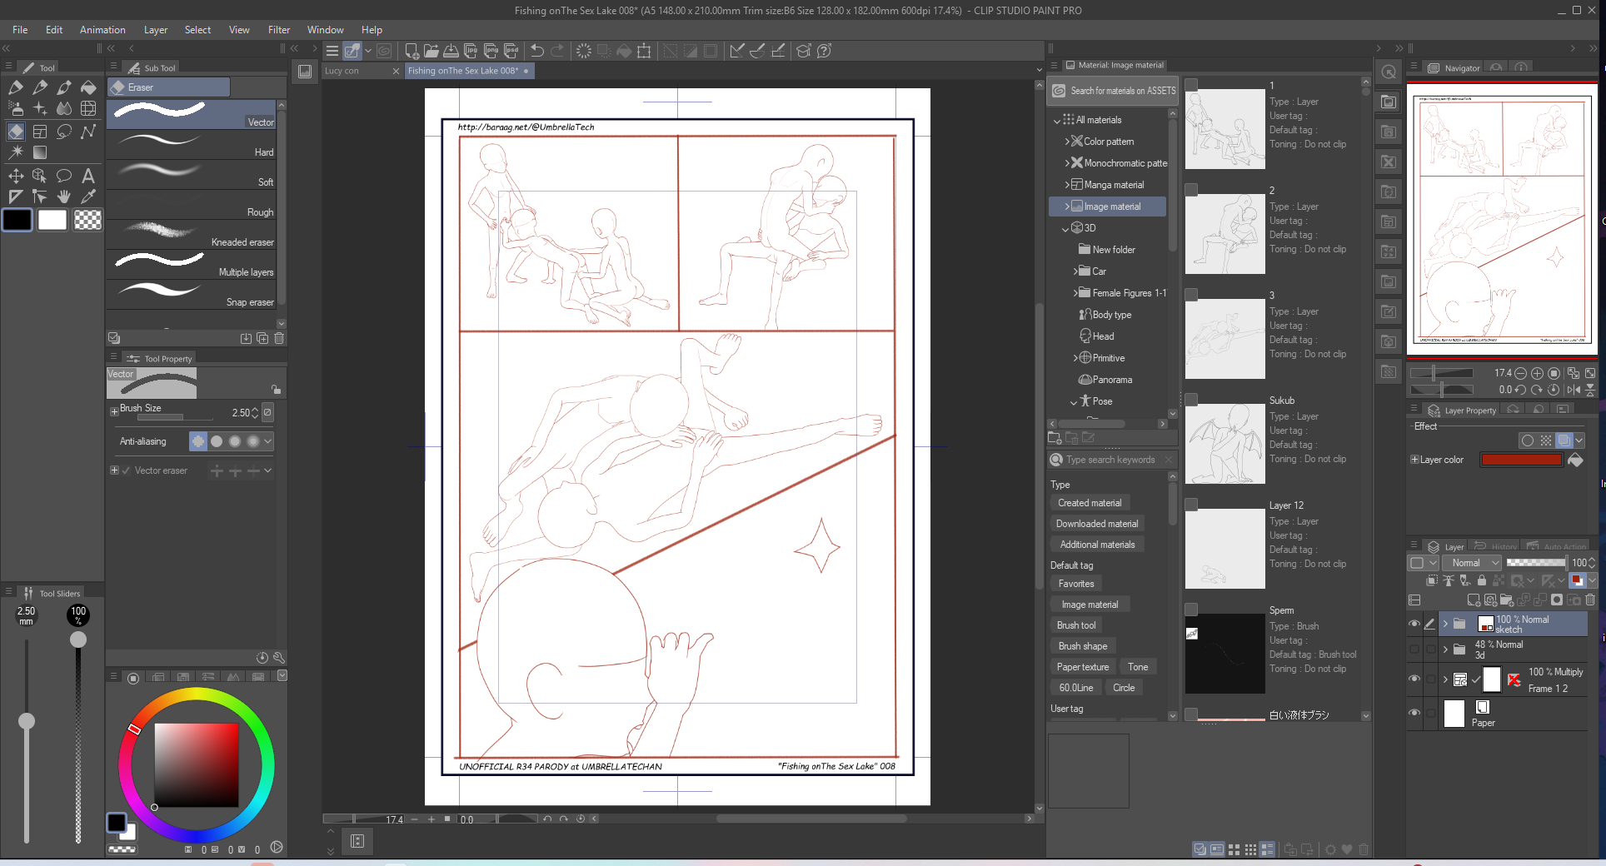Toggle visibility of the Paper layer
The height and width of the screenshot is (866, 1606).
coord(1414,714)
